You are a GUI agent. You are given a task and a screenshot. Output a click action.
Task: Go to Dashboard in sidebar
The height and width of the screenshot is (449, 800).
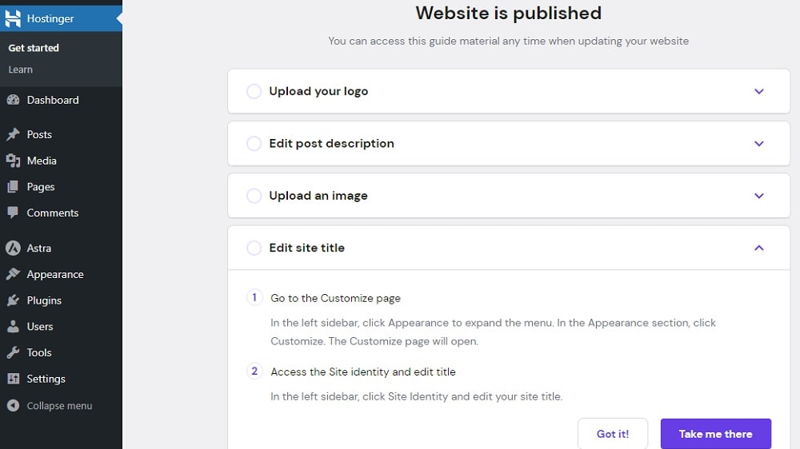[x=53, y=100]
